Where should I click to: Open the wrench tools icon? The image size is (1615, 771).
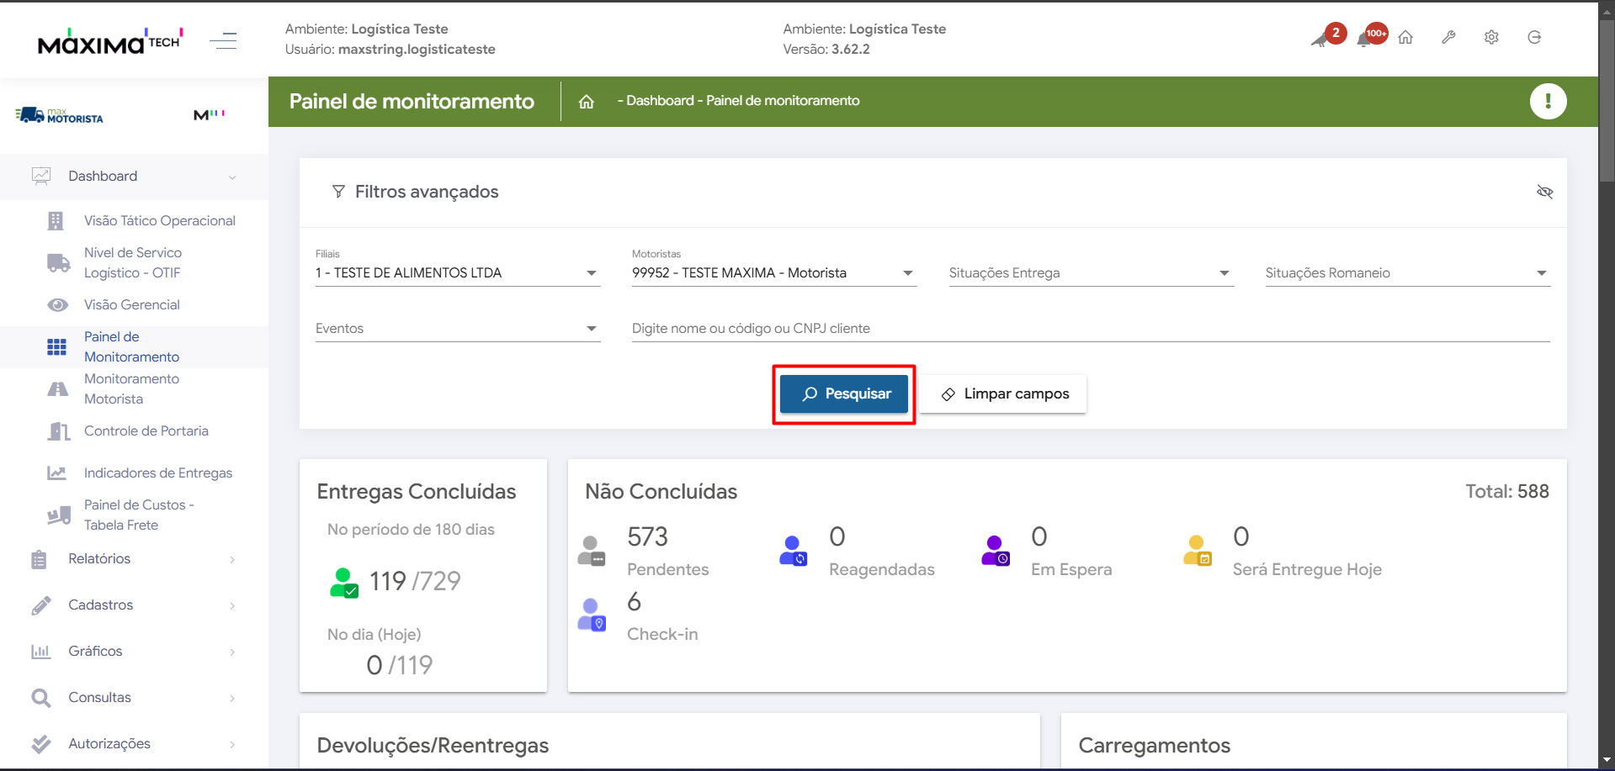click(x=1448, y=38)
